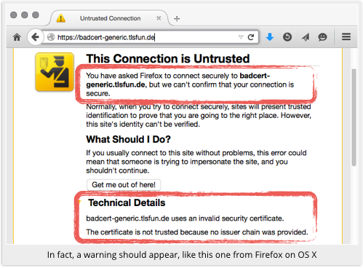Click the yellow police officer warning image
This screenshot has width=363, height=268.
55,72
